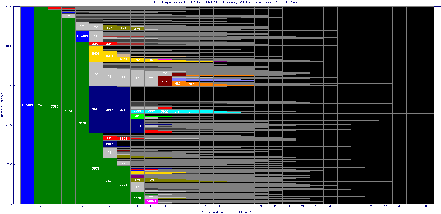The height and width of the screenshot is (214, 441).
Task: Select the olive 174 block at hop 7
Action: (x=110, y=28)
